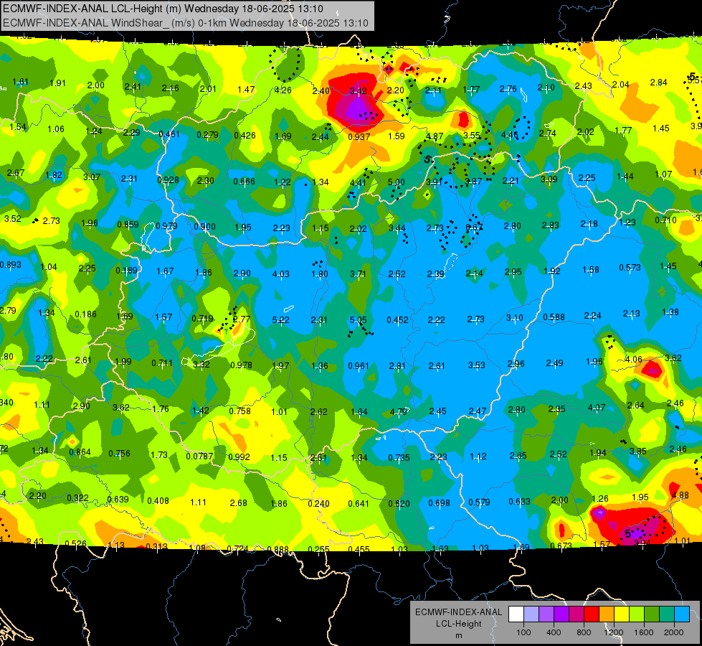Click wind shear value 0.189
The width and height of the screenshot is (702, 646).
[126, 271]
